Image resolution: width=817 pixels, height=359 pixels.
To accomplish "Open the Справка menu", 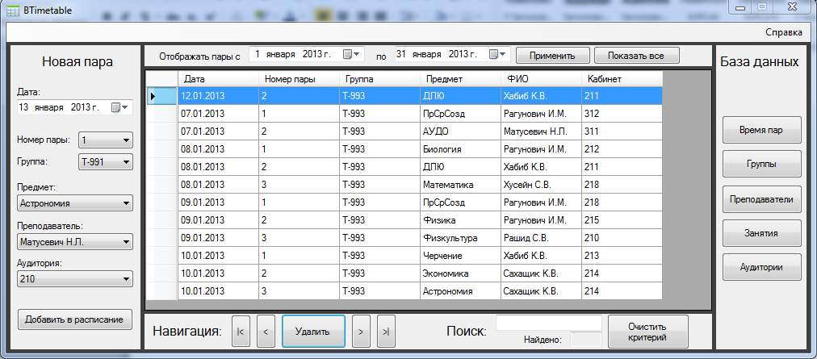I will 784,32.
